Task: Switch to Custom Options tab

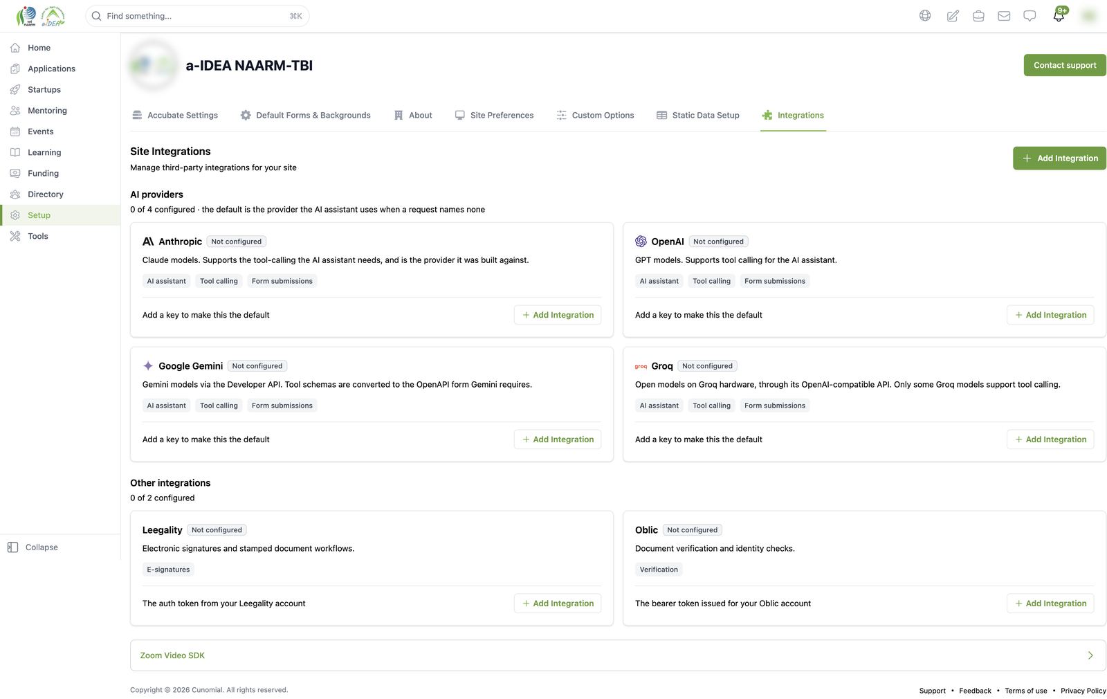Action: coord(595,116)
